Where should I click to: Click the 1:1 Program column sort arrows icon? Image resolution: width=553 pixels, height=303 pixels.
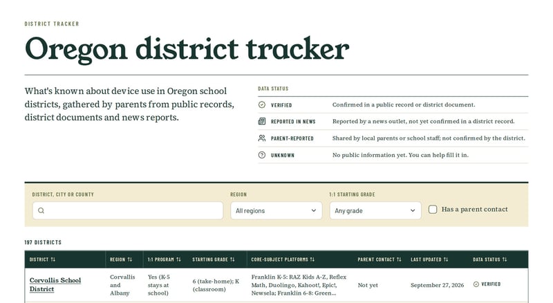point(178,259)
